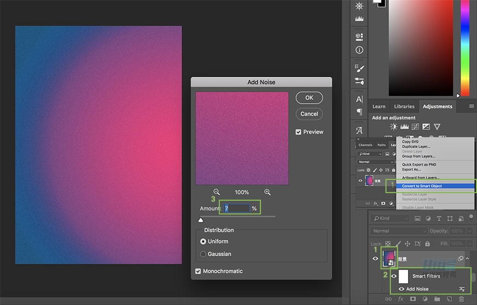Add a Levels adjustment
This screenshot has width=477, height=305.
404,127
